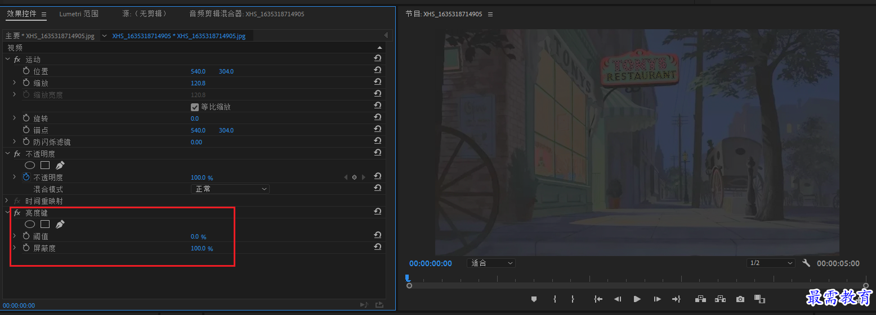Reset the 亮度键 luma key effect
The image size is (876, 315).
click(378, 212)
